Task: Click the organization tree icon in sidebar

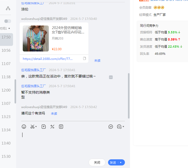Action: point(8,8)
